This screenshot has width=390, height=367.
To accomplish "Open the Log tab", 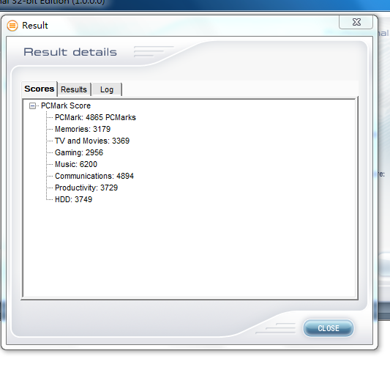I will [107, 89].
